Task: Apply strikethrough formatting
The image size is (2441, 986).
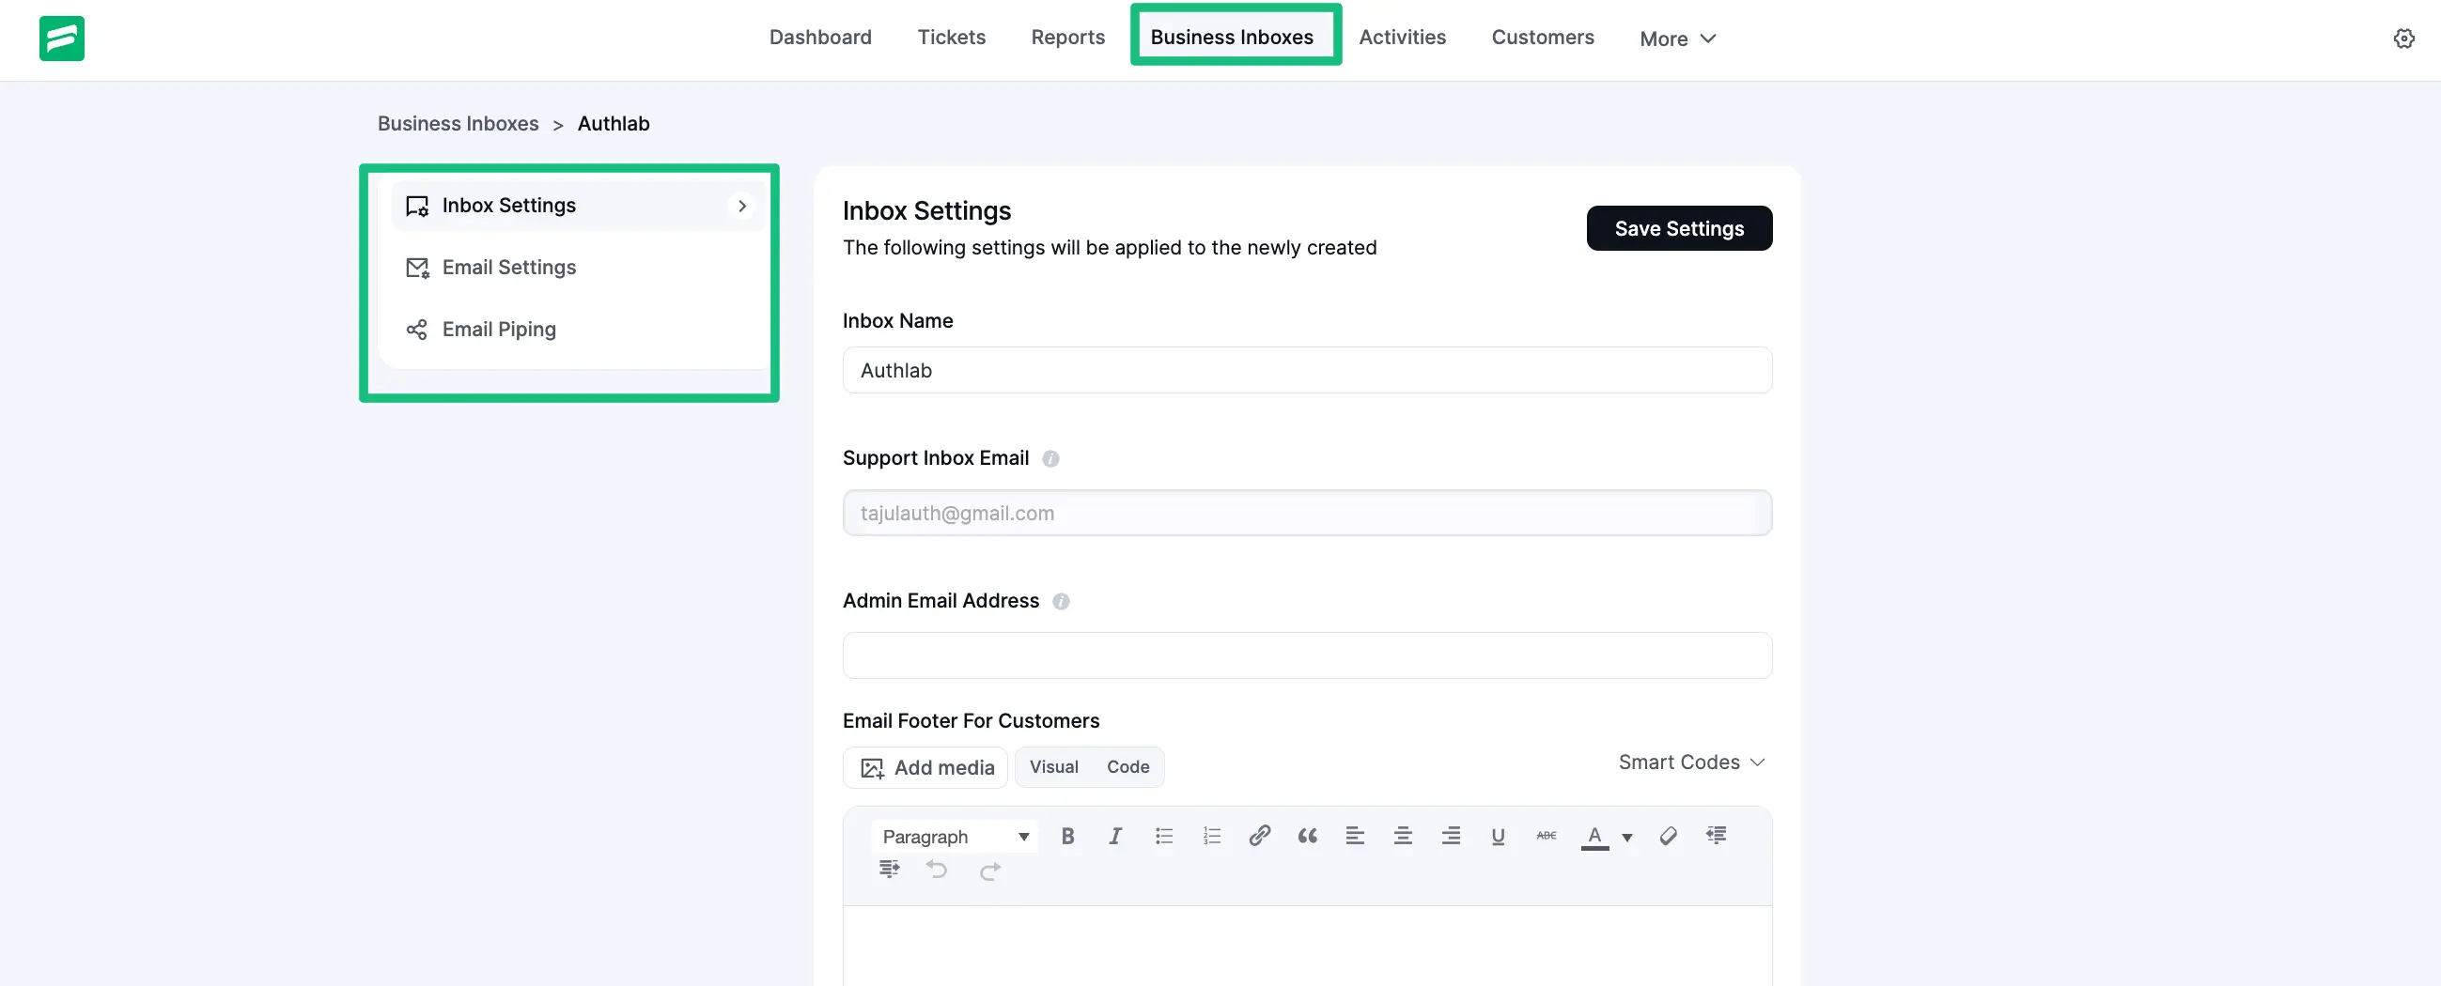Action: point(1546,837)
